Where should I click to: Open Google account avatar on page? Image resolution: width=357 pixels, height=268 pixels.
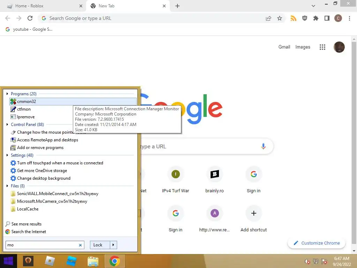click(339, 47)
